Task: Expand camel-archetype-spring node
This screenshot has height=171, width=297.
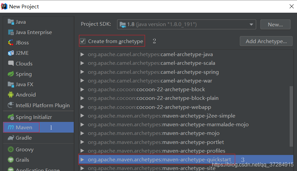Action: coord(82,72)
